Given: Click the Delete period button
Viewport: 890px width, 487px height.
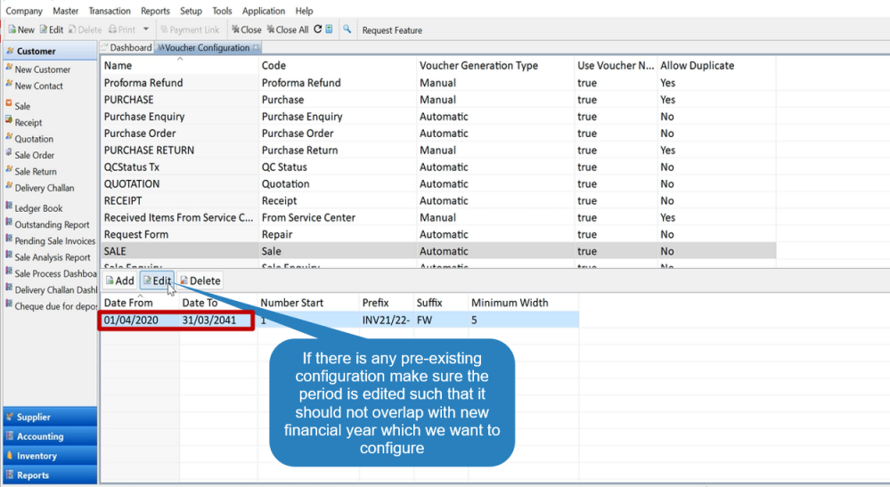Looking at the screenshot, I should point(200,280).
